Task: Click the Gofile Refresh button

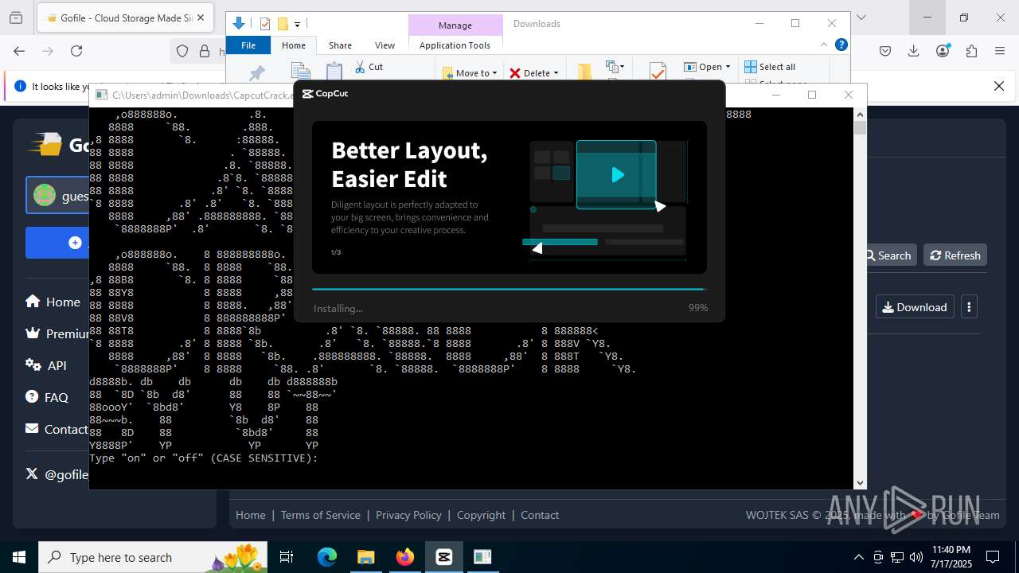Action: click(x=955, y=255)
